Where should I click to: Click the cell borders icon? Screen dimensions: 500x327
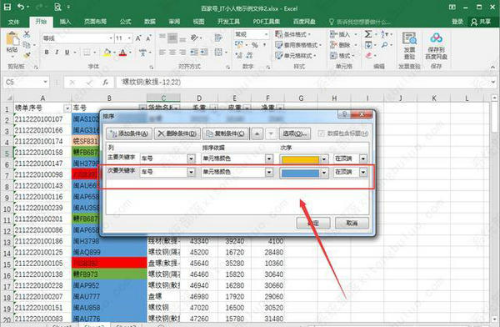click(x=87, y=52)
